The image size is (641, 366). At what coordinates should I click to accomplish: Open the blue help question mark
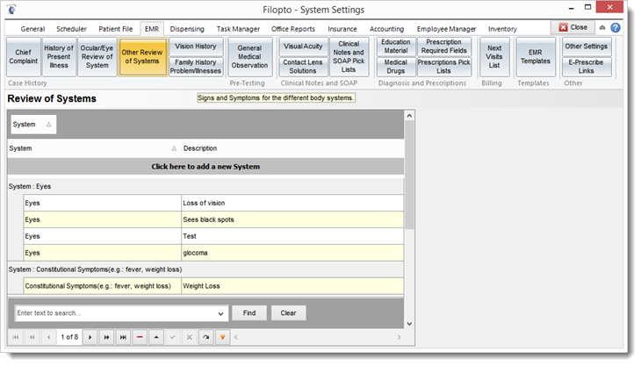(616, 28)
